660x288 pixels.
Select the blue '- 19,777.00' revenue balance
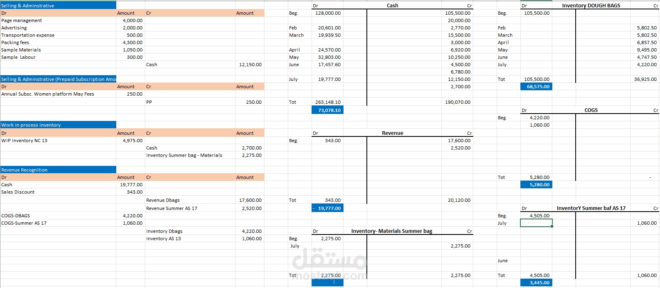point(328,208)
